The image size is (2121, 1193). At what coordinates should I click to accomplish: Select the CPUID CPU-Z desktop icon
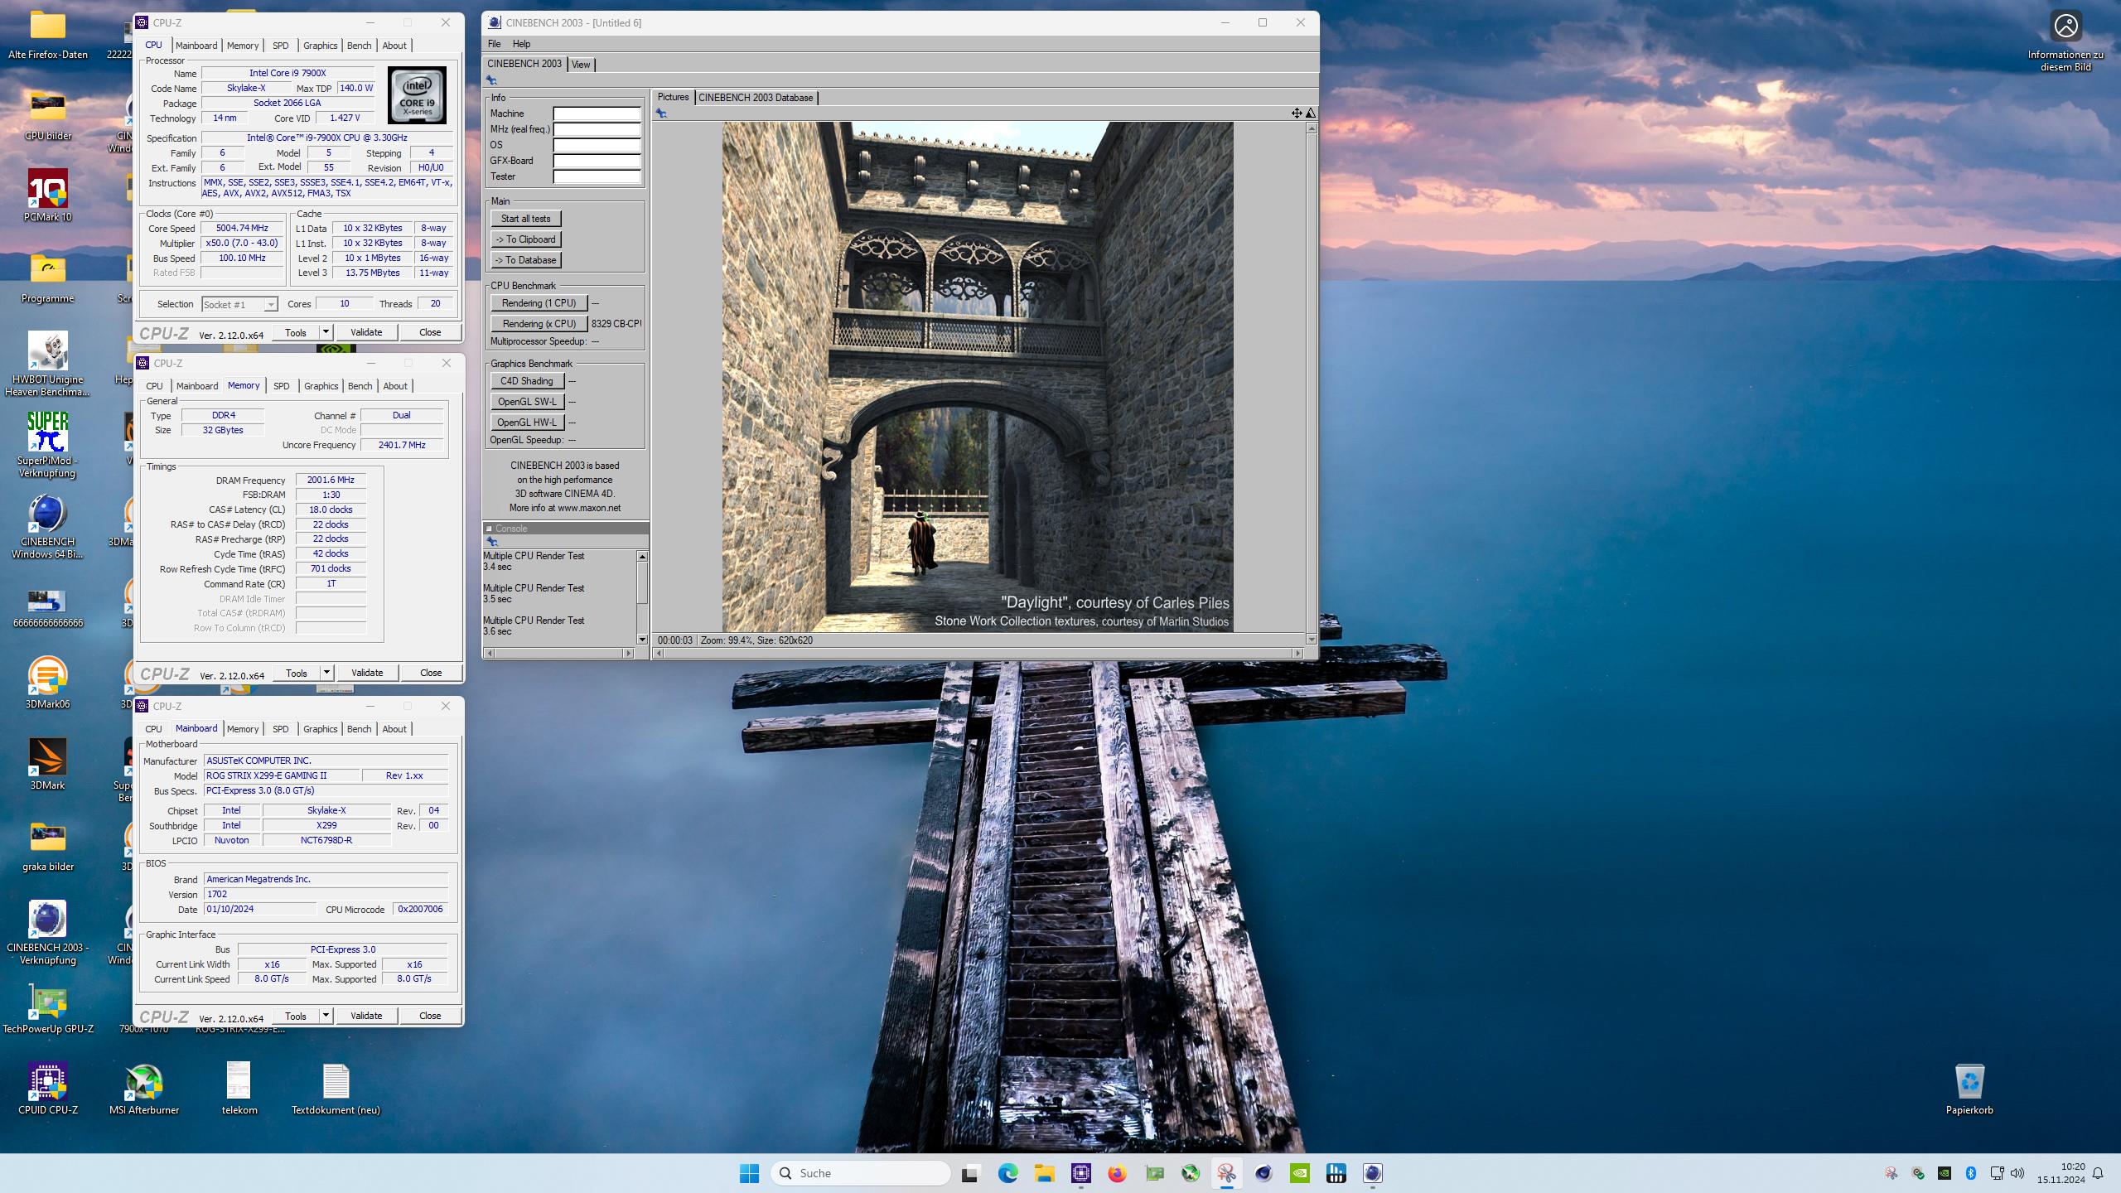click(x=48, y=1089)
